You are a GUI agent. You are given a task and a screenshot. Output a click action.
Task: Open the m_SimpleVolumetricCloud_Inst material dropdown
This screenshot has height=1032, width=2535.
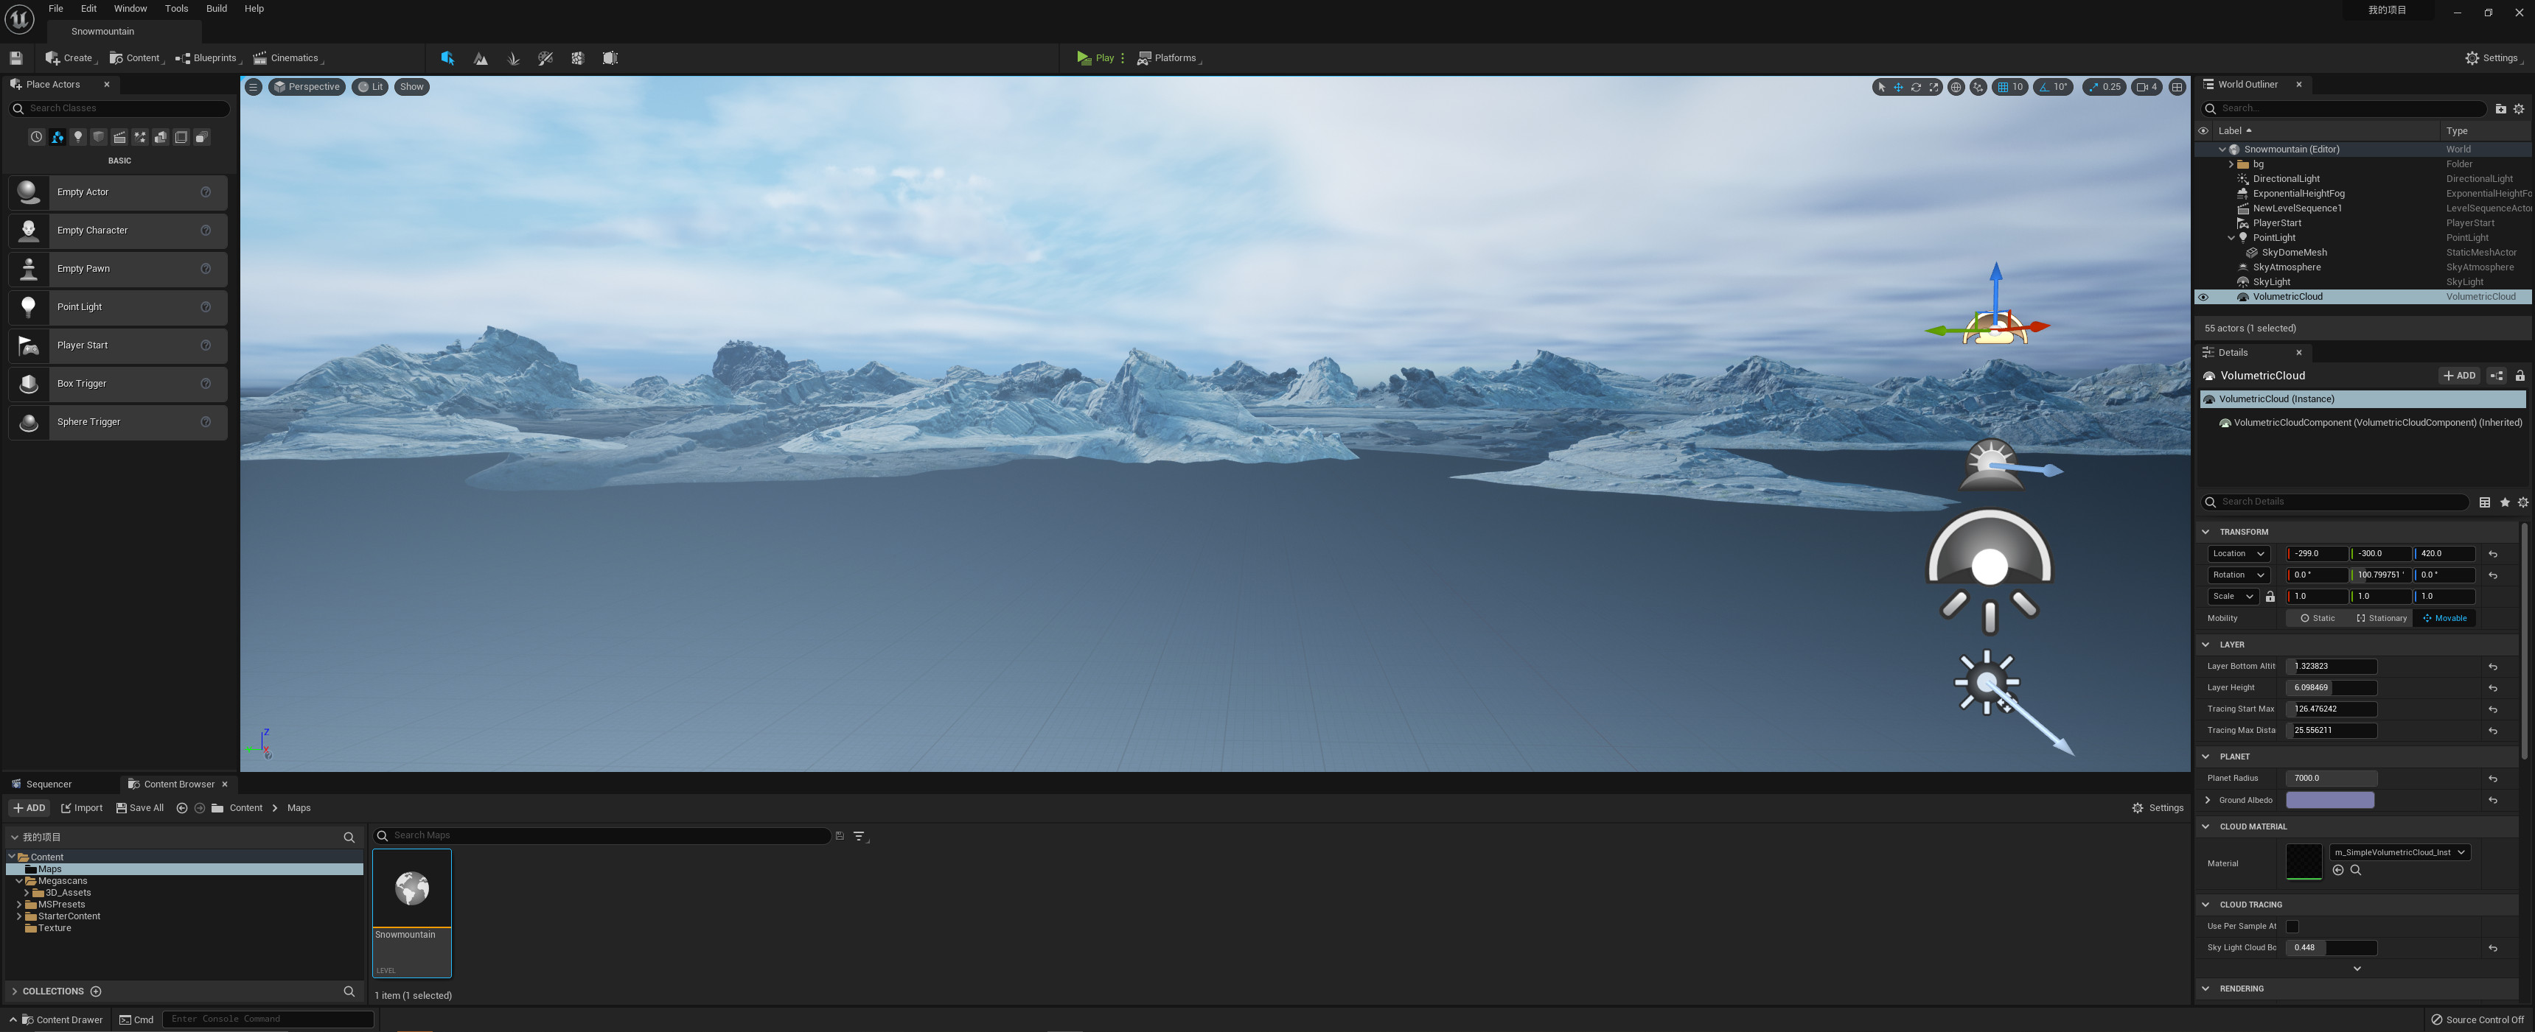(x=2399, y=852)
